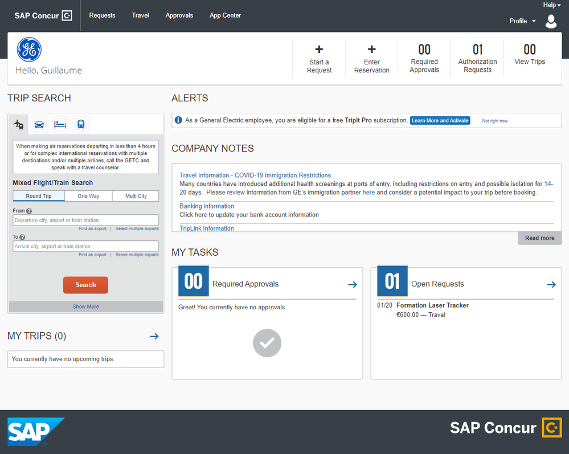The width and height of the screenshot is (569, 454).
Task: Click the 'here' immigration partner link
Action: click(369, 193)
